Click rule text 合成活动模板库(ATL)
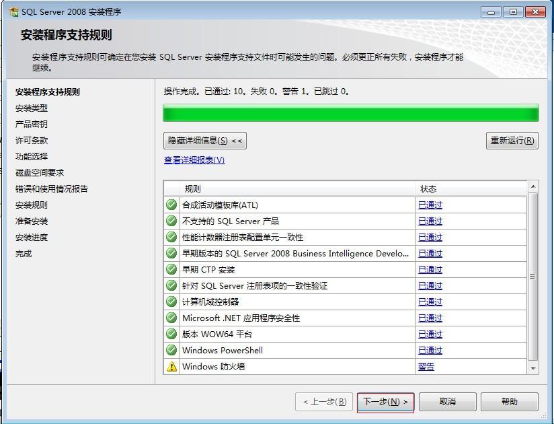This screenshot has width=554, height=424. (x=220, y=205)
